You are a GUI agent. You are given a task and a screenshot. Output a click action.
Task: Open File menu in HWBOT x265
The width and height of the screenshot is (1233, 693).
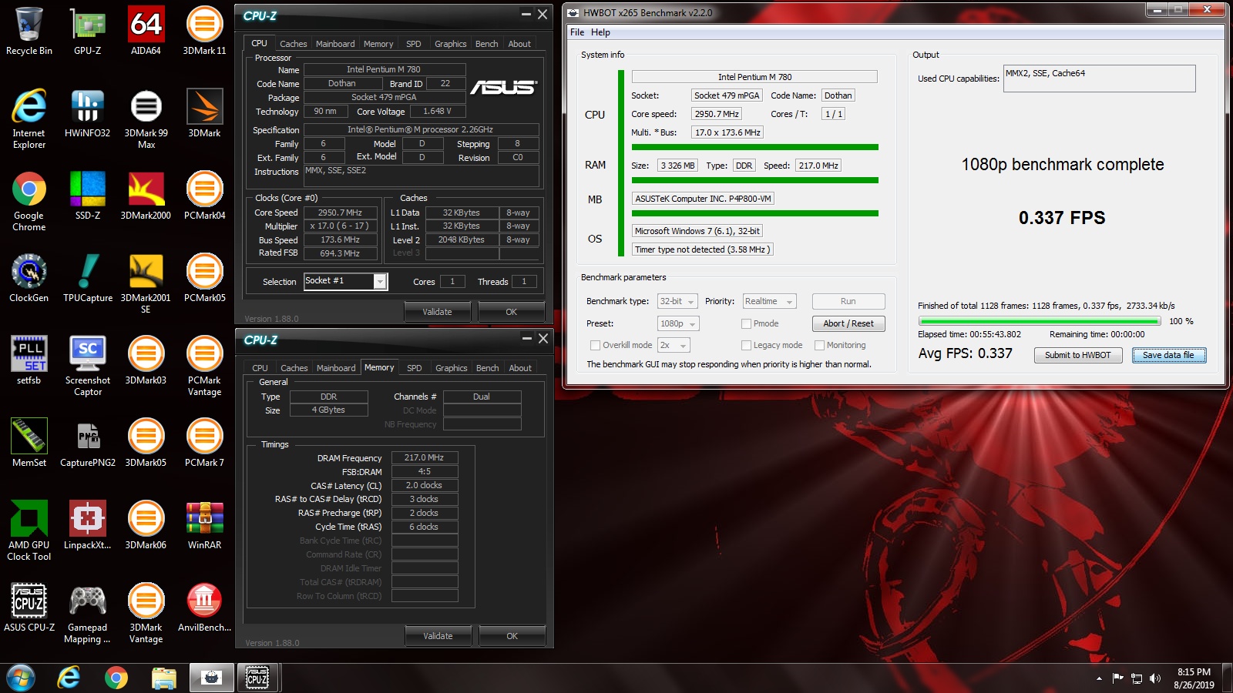pyautogui.click(x=577, y=32)
